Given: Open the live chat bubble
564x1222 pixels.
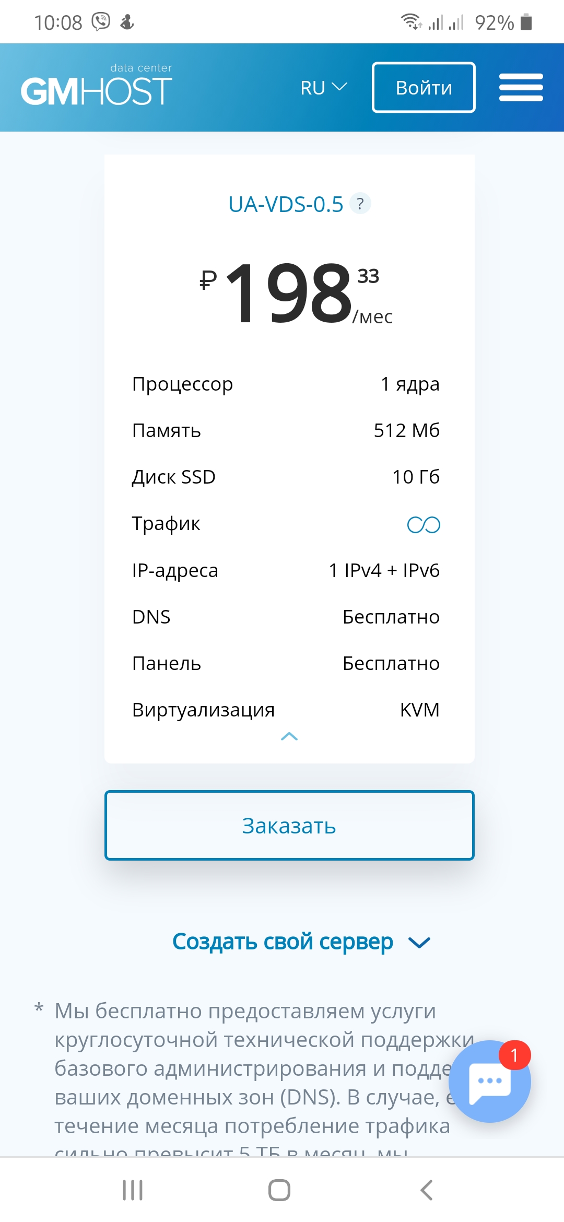Looking at the screenshot, I should (489, 1082).
